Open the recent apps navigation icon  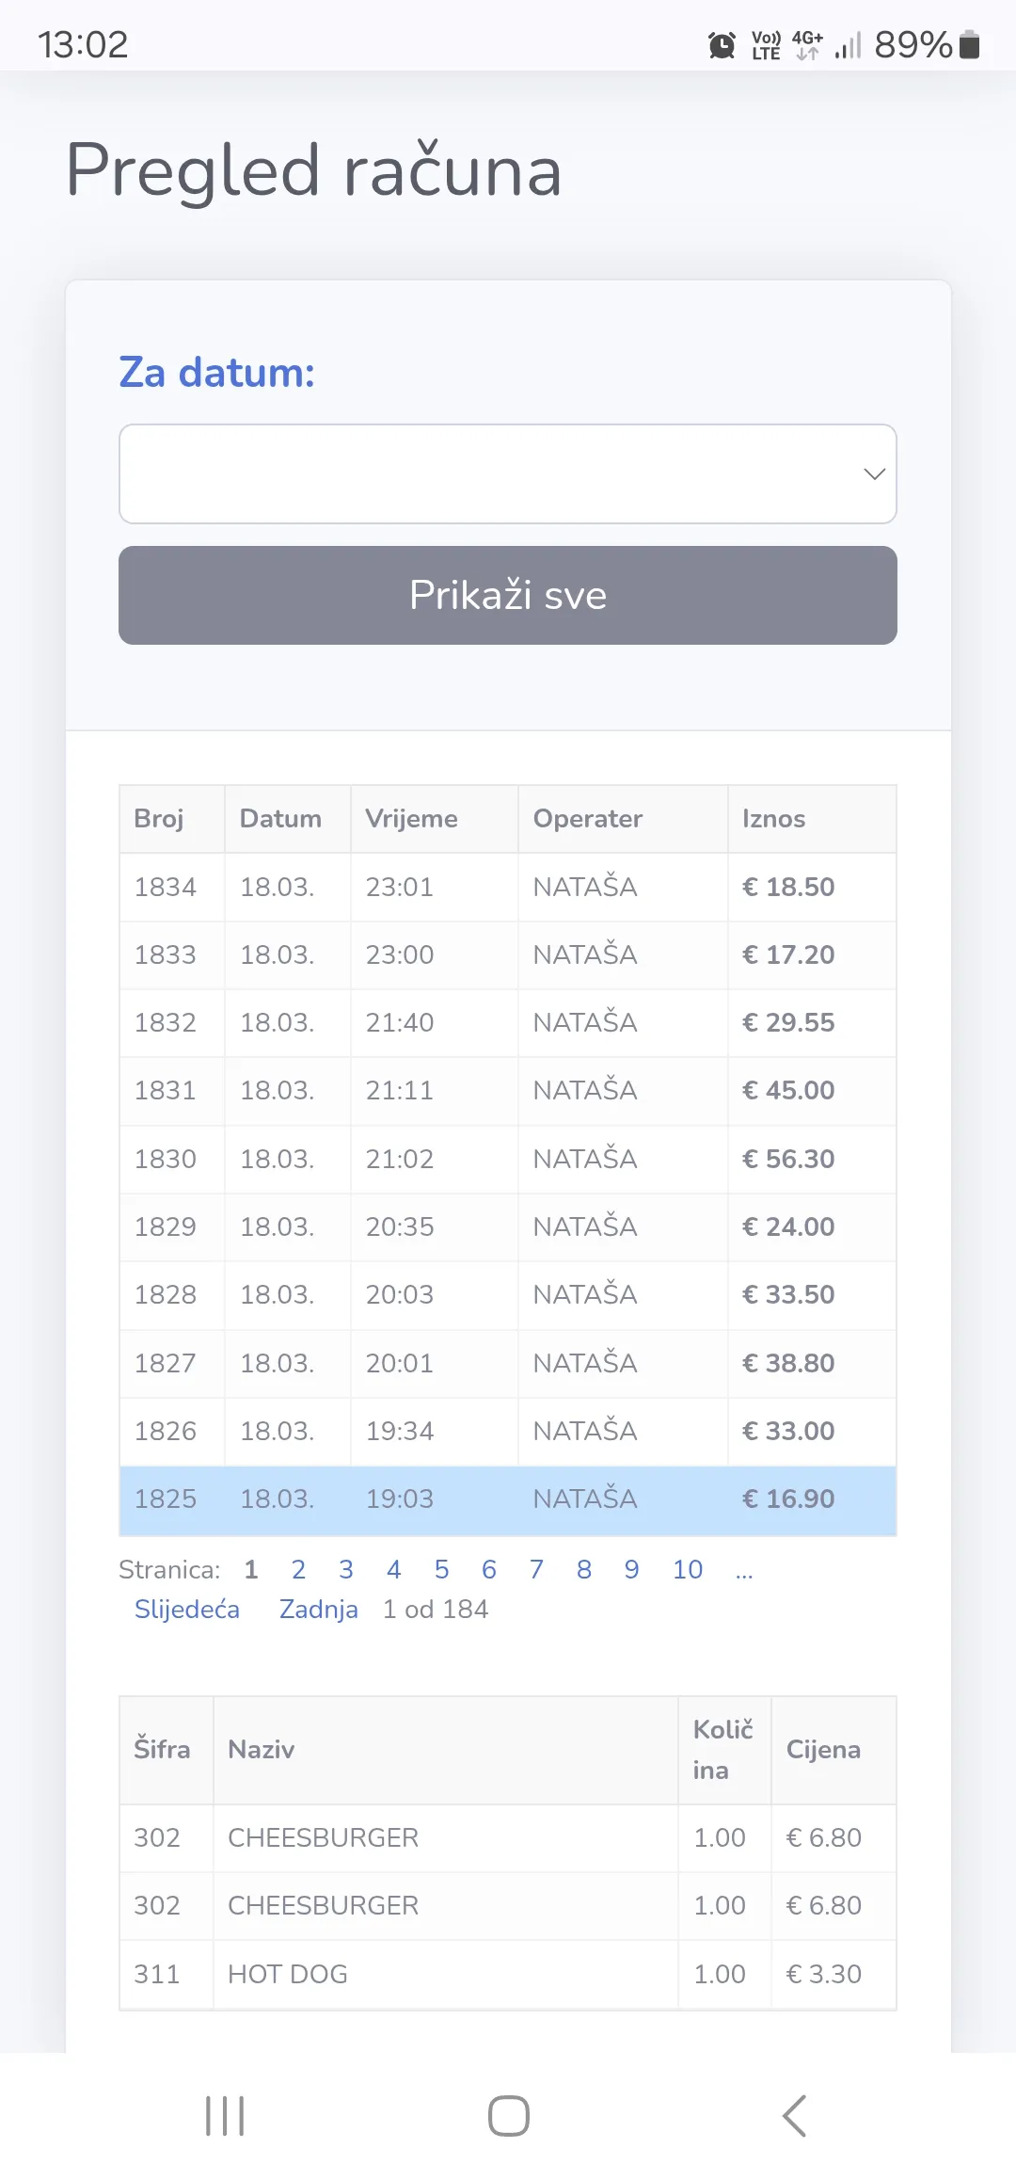coord(225,2116)
